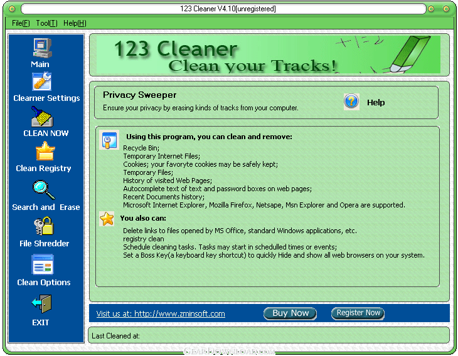
Task: Click 'Cookies; your favoryte cookies' line
Action: click(200, 164)
